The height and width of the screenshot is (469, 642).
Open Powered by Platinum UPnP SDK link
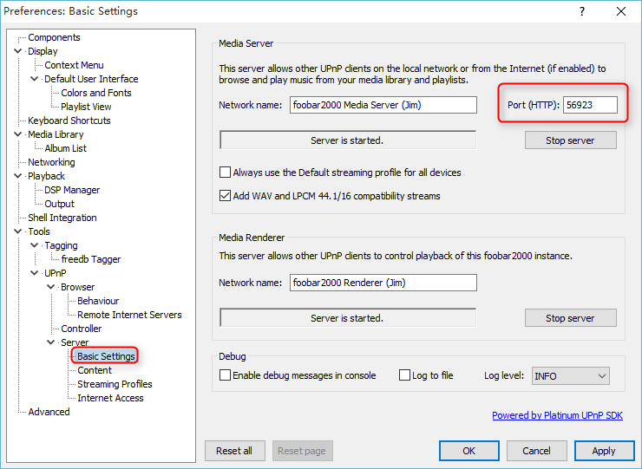(x=557, y=415)
